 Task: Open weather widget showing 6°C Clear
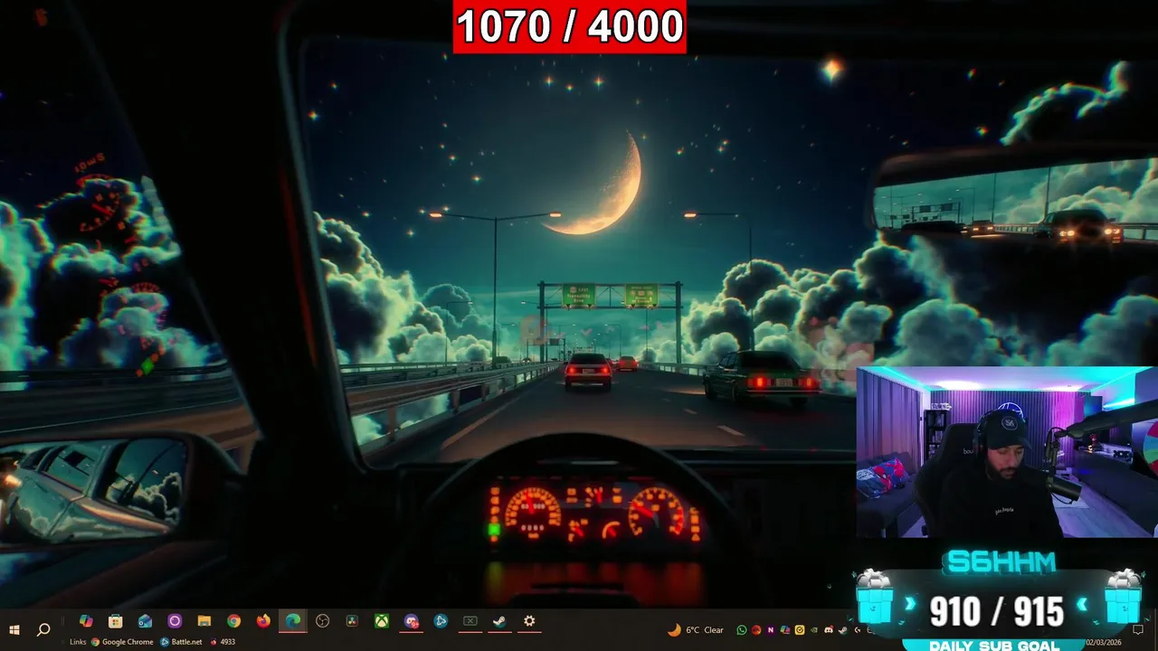click(696, 630)
